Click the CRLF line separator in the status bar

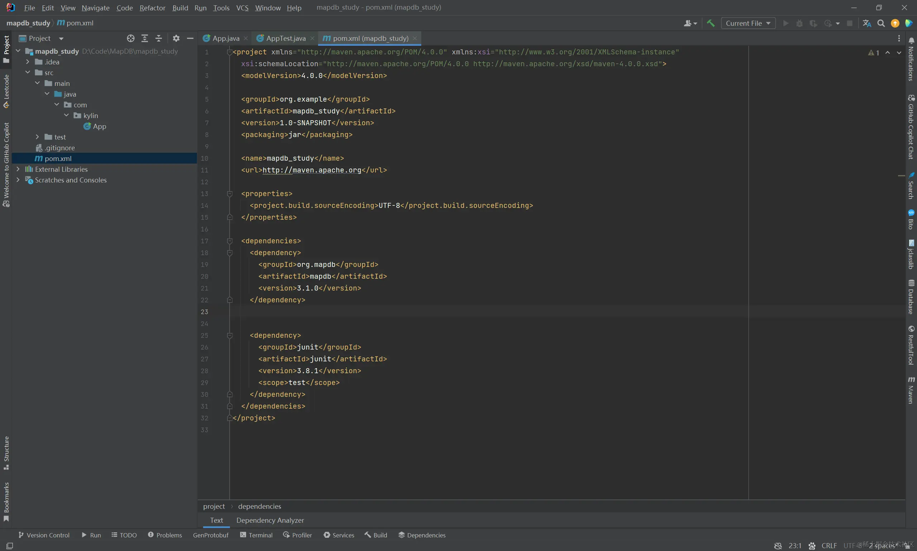(829, 545)
